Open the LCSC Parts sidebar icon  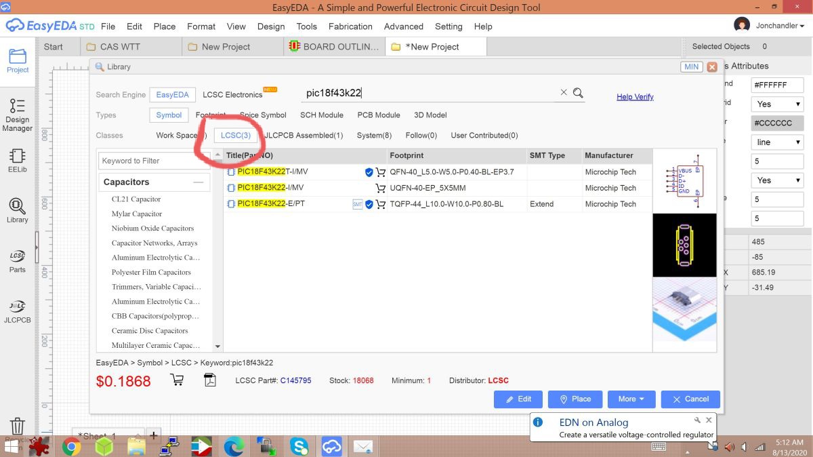[x=18, y=261]
